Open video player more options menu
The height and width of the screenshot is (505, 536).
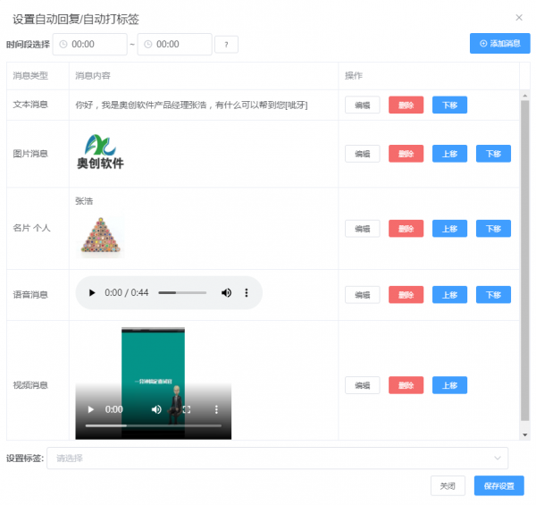pyautogui.click(x=216, y=409)
